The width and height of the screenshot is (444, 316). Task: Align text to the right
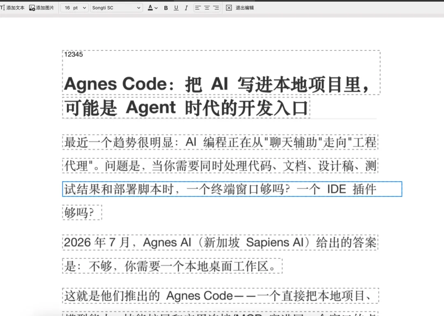[x=216, y=8]
